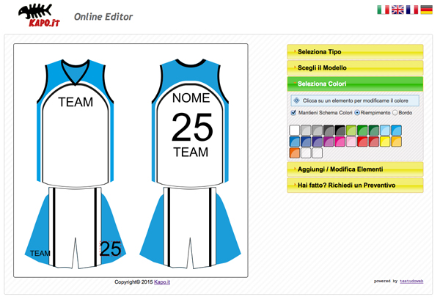Switch language to German flag
Screen dimensions: 440x305
(426, 10)
